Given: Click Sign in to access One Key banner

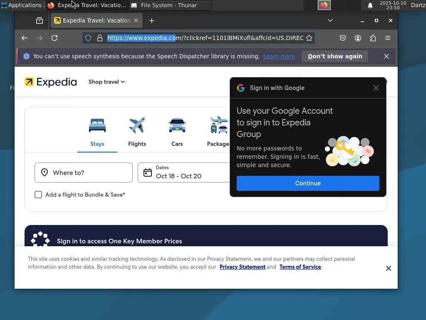Looking at the screenshot, I should click(206, 236).
